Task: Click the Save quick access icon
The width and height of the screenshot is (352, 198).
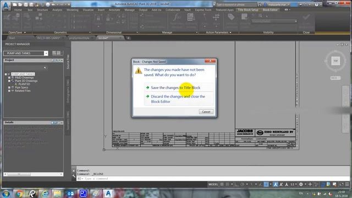Action: point(26,4)
